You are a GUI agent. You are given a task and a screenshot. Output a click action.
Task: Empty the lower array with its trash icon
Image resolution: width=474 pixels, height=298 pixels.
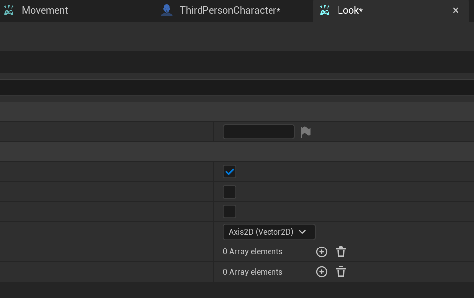click(x=341, y=272)
